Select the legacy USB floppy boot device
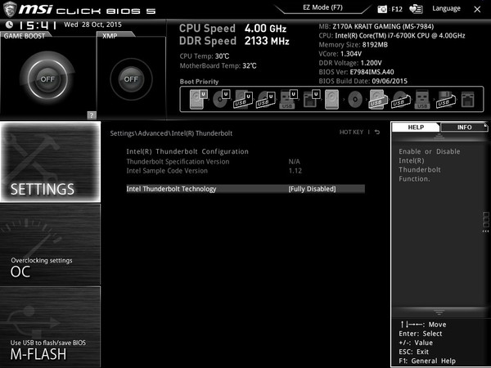 click(446, 99)
